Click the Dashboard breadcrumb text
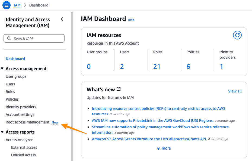This screenshot has width=252, height=161. [39, 5]
